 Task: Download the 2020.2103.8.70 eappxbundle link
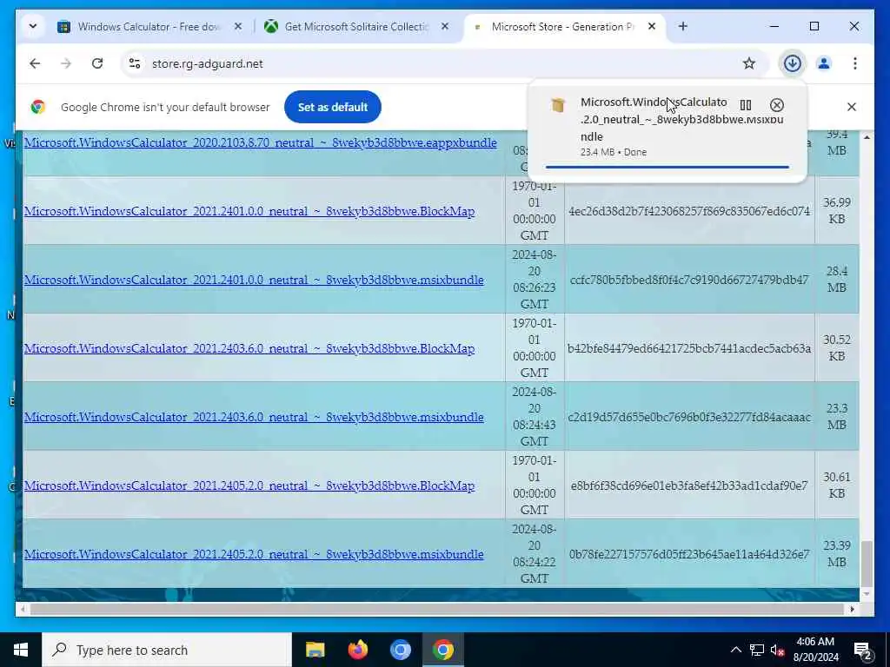pos(261,142)
